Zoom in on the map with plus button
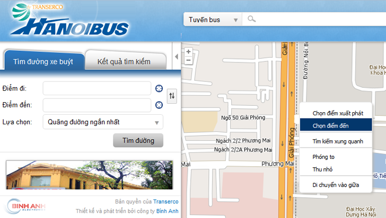The image size is (386, 218). point(188,52)
